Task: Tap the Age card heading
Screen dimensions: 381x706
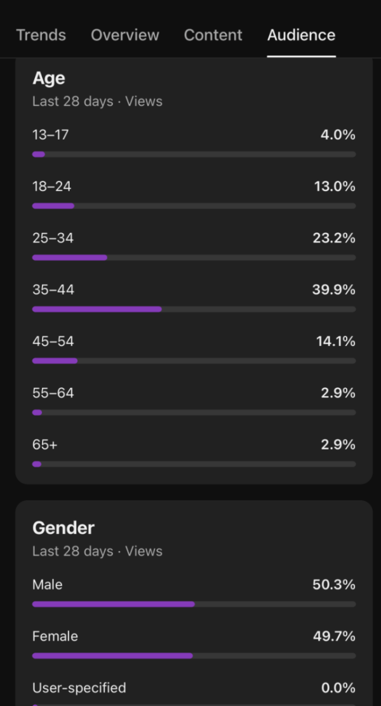Action: coord(49,78)
